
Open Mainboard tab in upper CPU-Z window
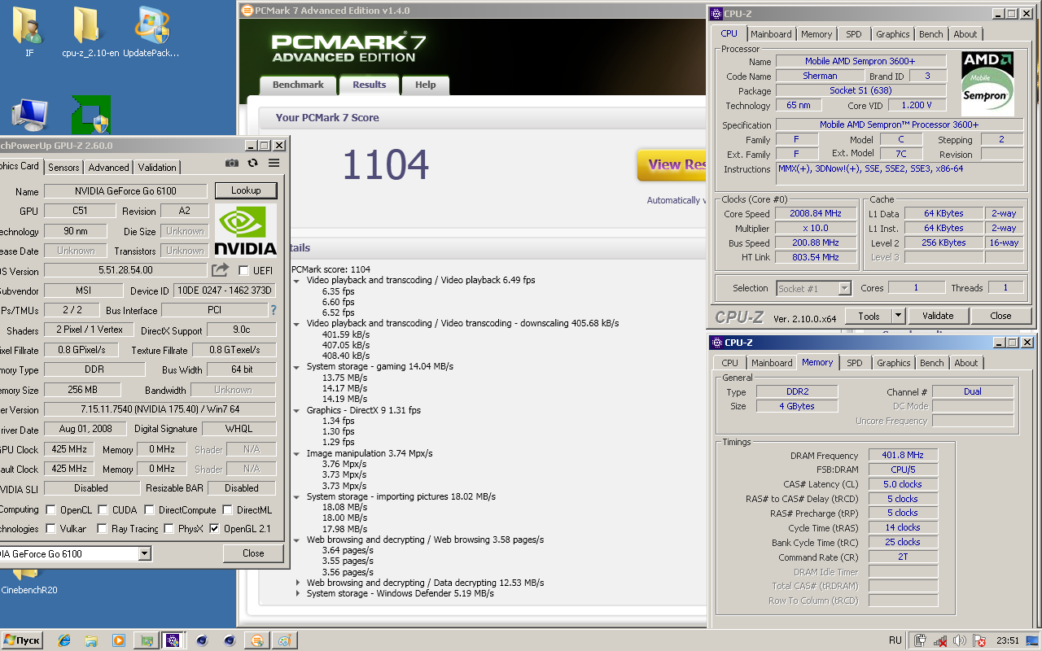(771, 34)
